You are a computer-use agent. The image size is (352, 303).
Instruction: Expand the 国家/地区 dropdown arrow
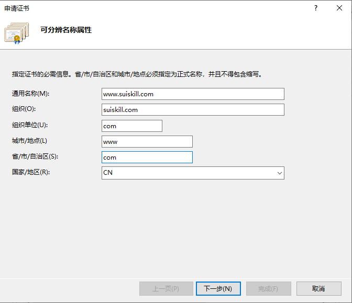tap(279, 173)
